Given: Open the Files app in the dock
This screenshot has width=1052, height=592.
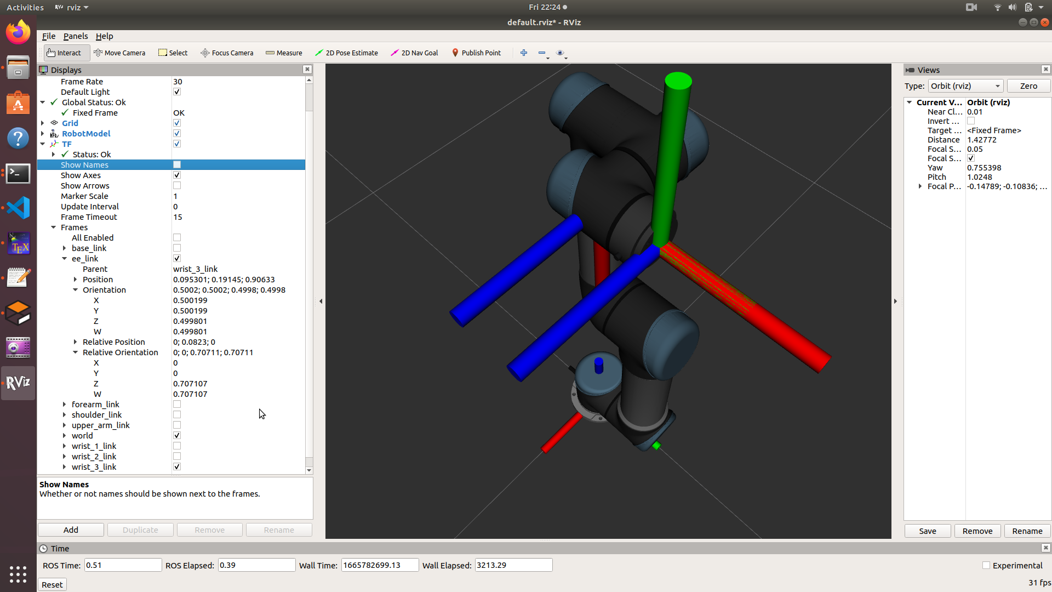Looking at the screenshot, I should pyautogui.click(x=18, y=67).
